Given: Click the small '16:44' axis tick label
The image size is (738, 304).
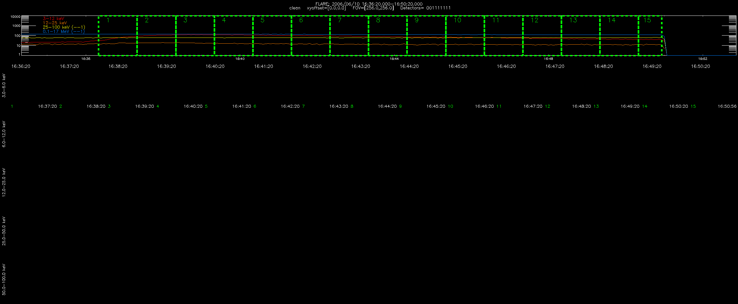Looking at the screenshot, I should pos(394,59).
